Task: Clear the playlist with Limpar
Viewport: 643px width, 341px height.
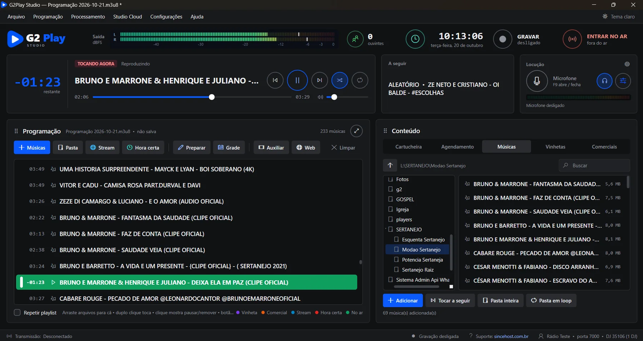Action: pyautogui.click(x=343, y=147)
